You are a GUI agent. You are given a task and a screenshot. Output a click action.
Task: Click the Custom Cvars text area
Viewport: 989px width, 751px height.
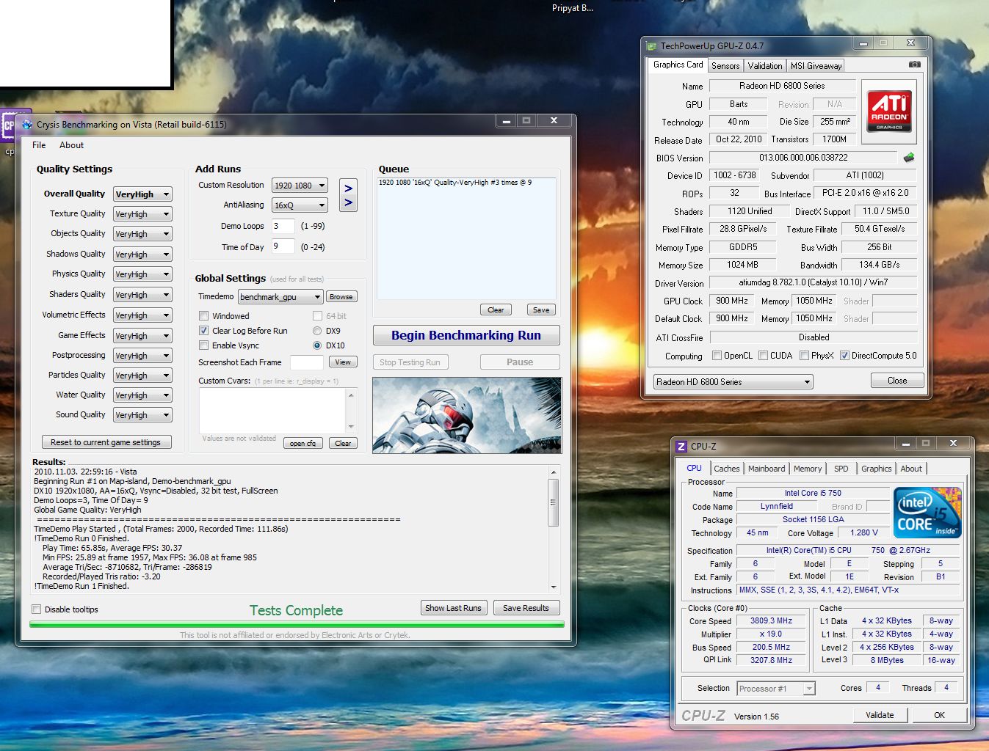(x=272, y=411)
